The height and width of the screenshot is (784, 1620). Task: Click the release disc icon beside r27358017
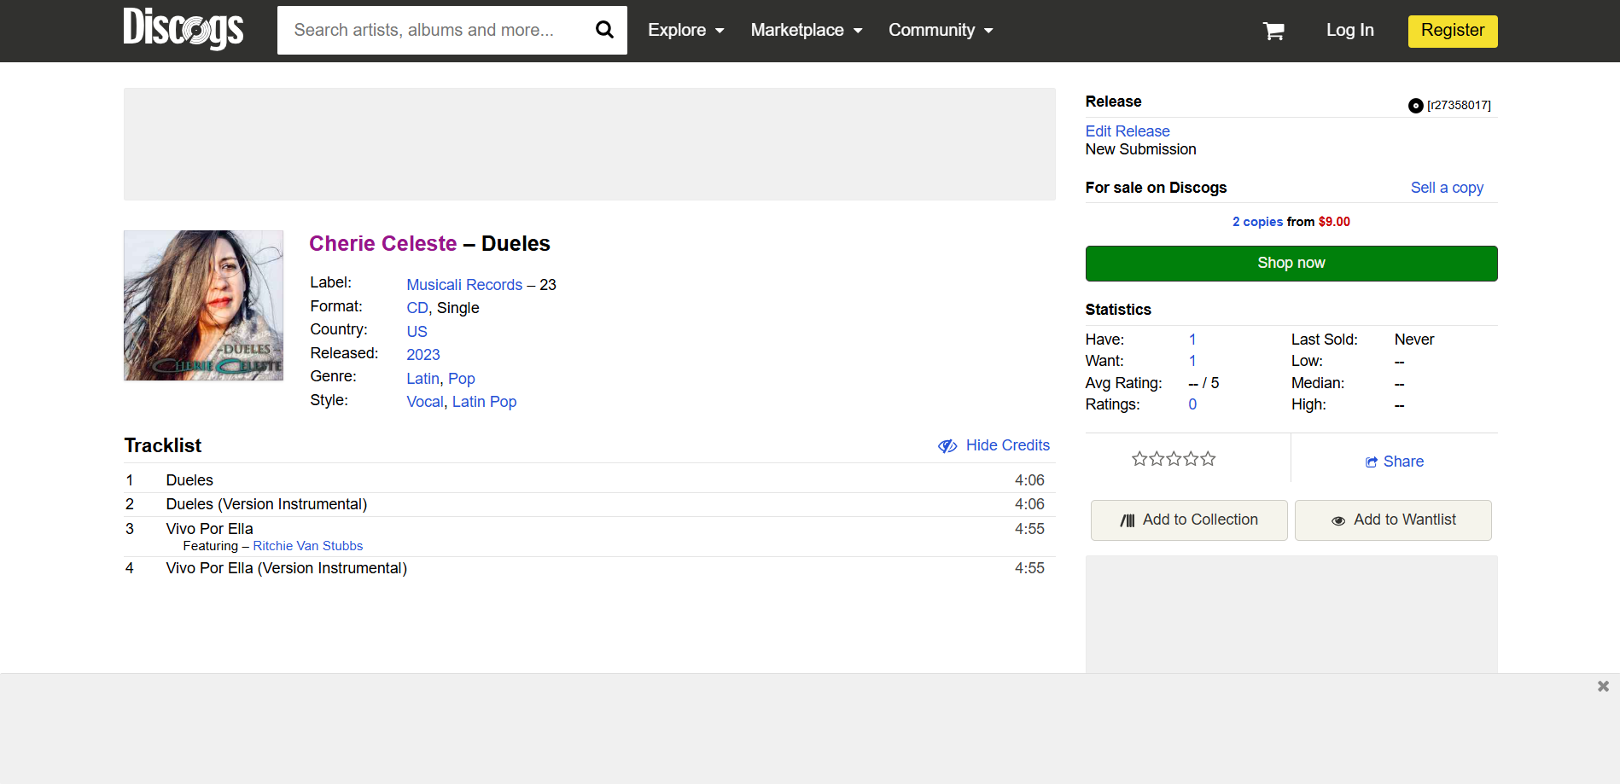pos(1415,106)
